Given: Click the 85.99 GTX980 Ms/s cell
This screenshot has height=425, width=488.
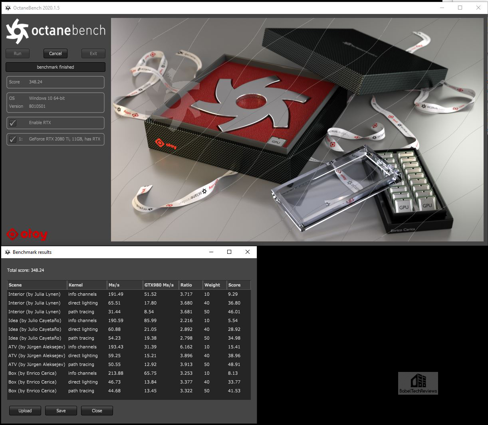Looking at the screenshot, I should [x=150, y=320].
